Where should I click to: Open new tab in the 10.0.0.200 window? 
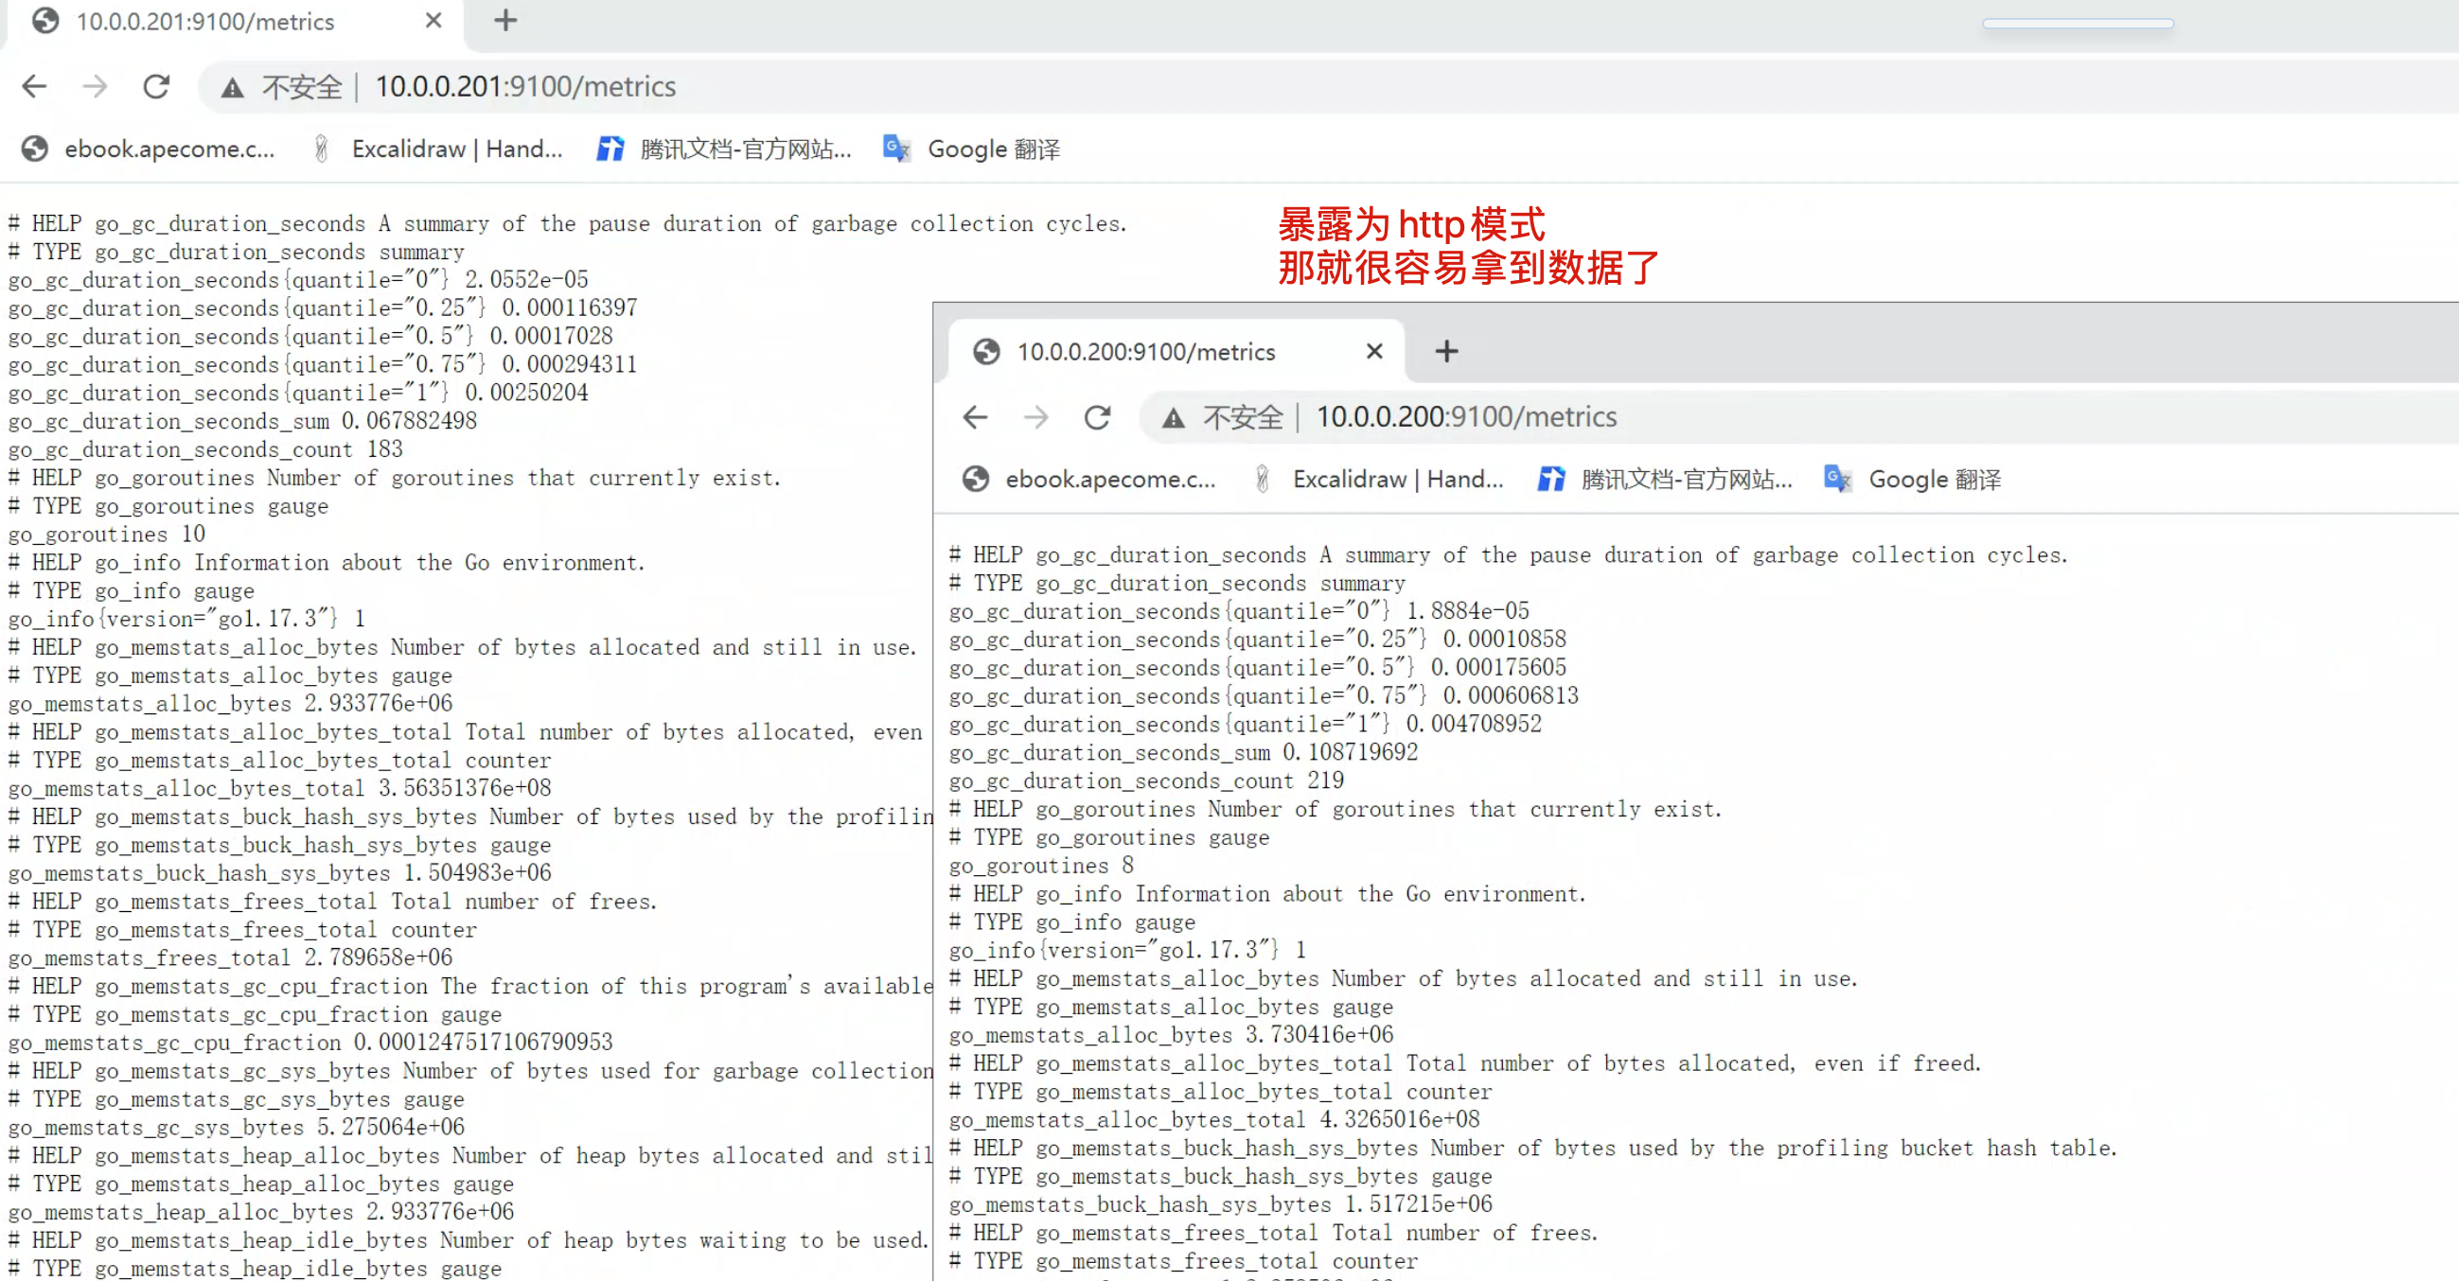(1446, 351)
